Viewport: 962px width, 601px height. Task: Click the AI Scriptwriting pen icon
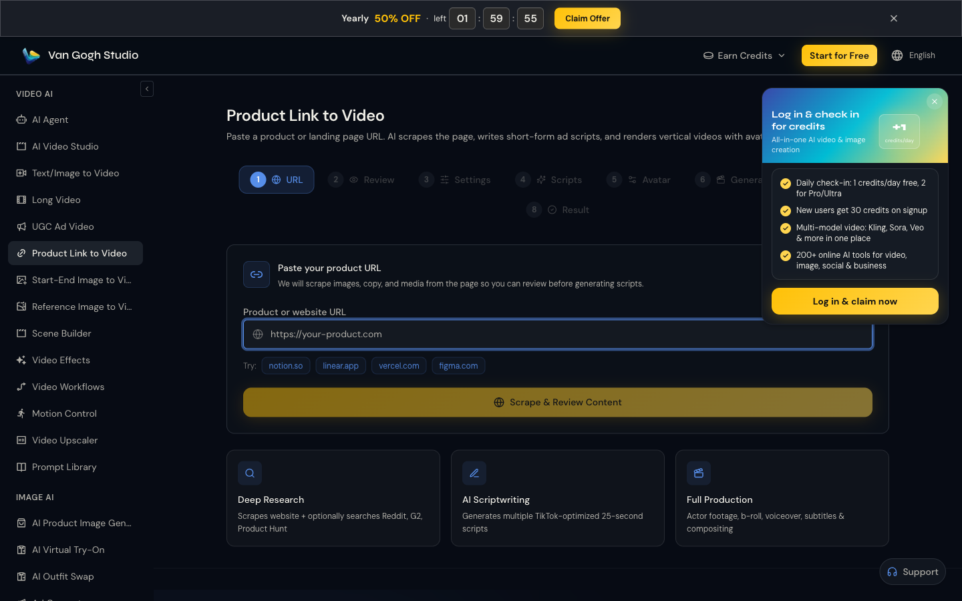474,473
